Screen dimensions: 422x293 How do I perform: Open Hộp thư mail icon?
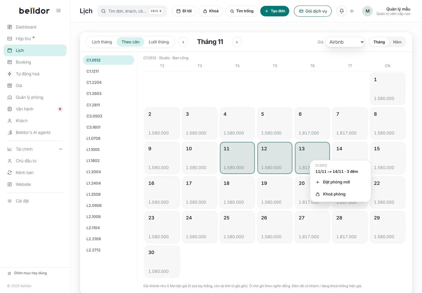click(x=10, y=39)
